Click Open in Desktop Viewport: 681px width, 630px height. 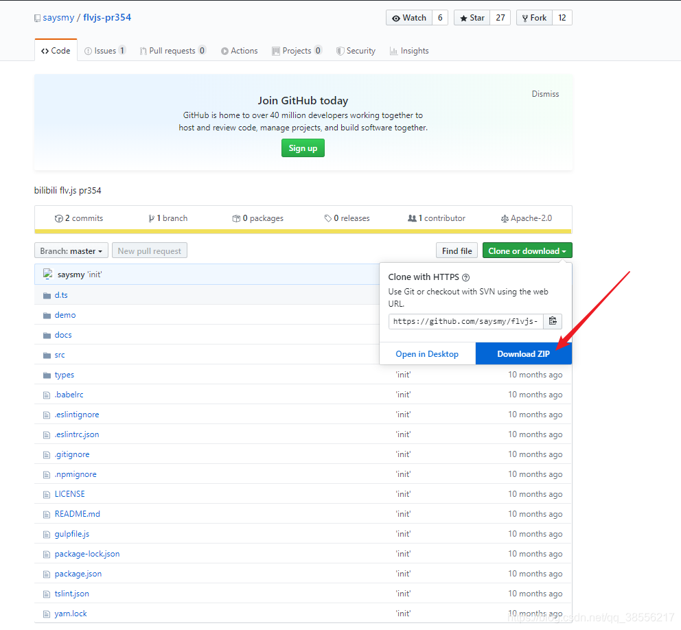pyautogui.click(x=427, y=353)
